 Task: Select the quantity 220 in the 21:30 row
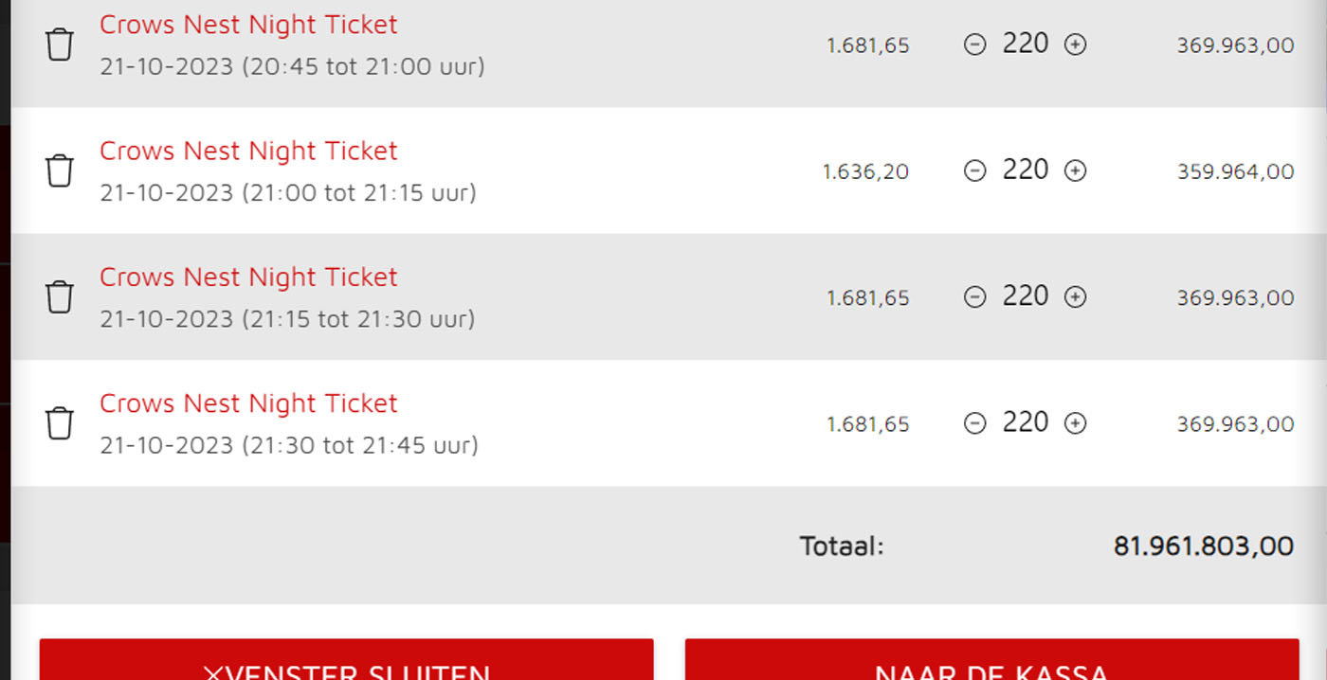[x=1026, y=421]
